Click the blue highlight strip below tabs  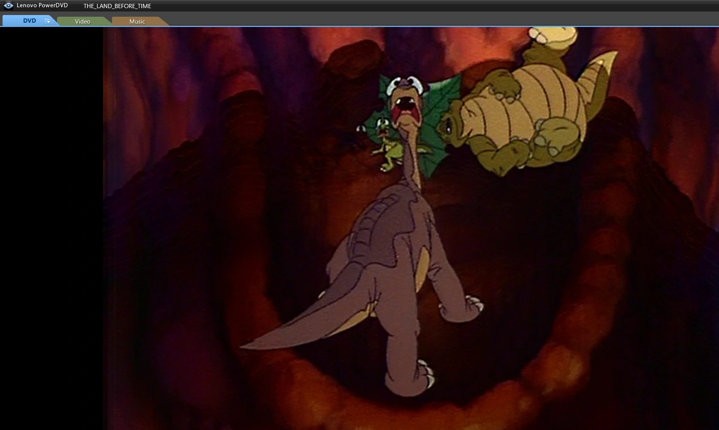(x=343, y=27)
